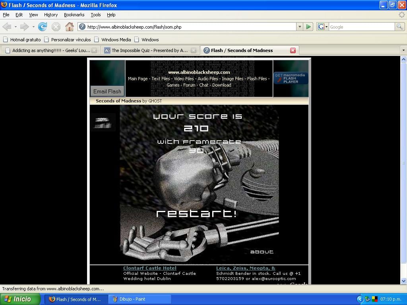Click the site icon in the address bar
This screenshot has width=407, height=305.
[x=82, y=27]
